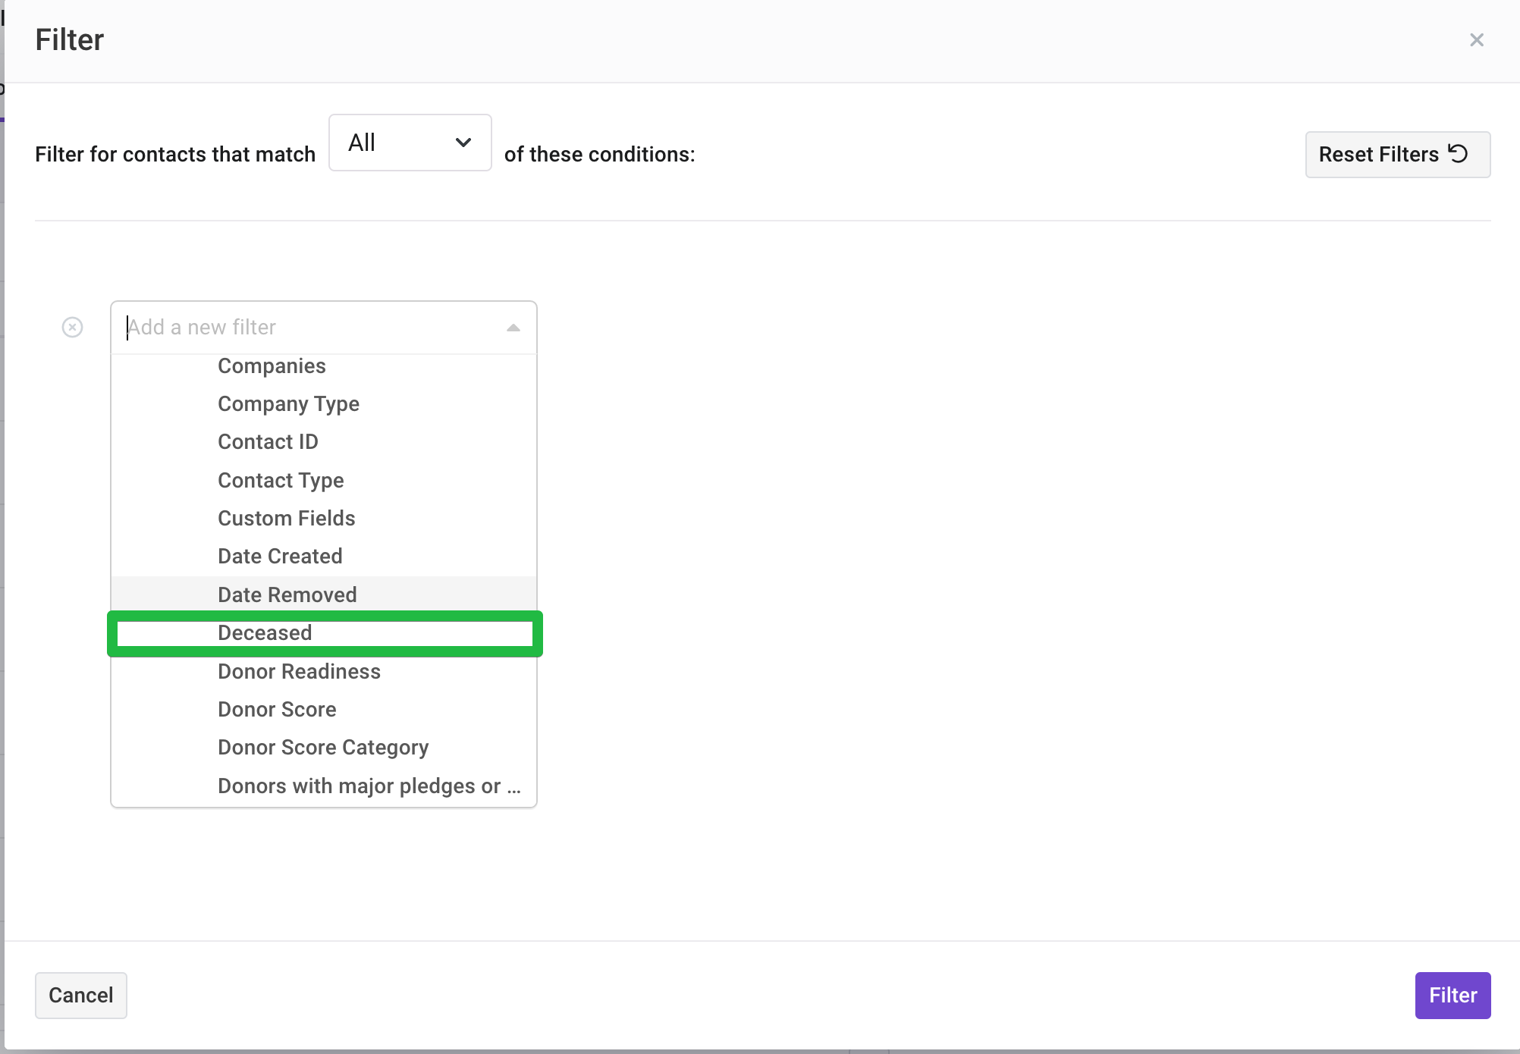
Task: Pick Custom Fields in the dropdown list
Action: 324,519
